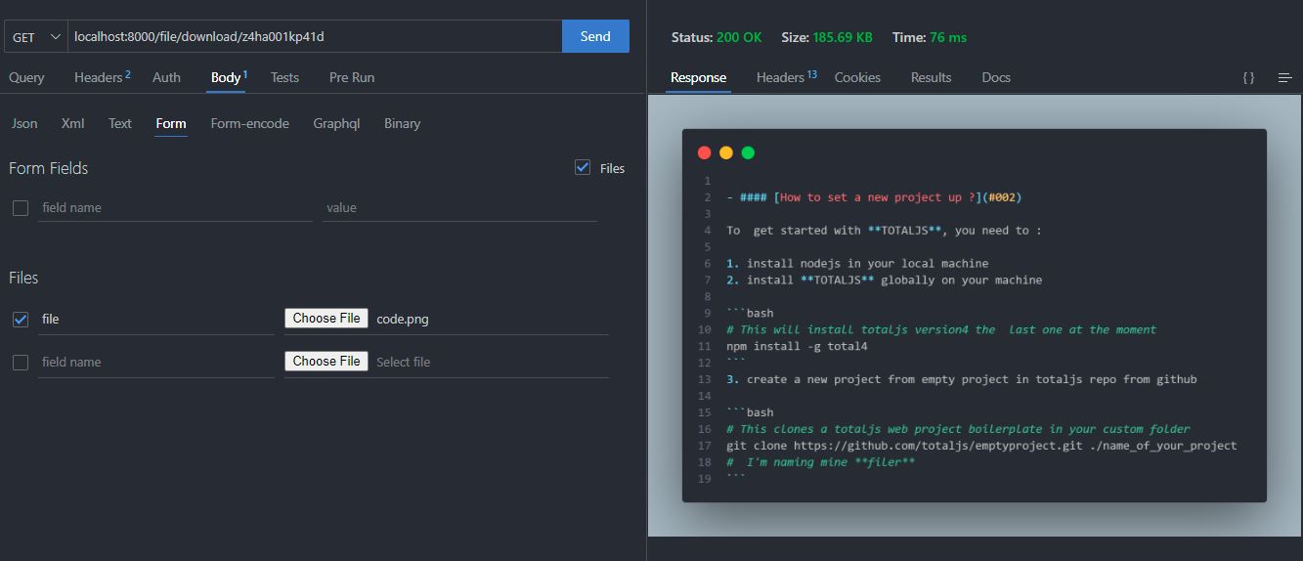Switch to the Auth tab
The width and height of the screenshot is (1303, 561).
(x=166, y=77)
